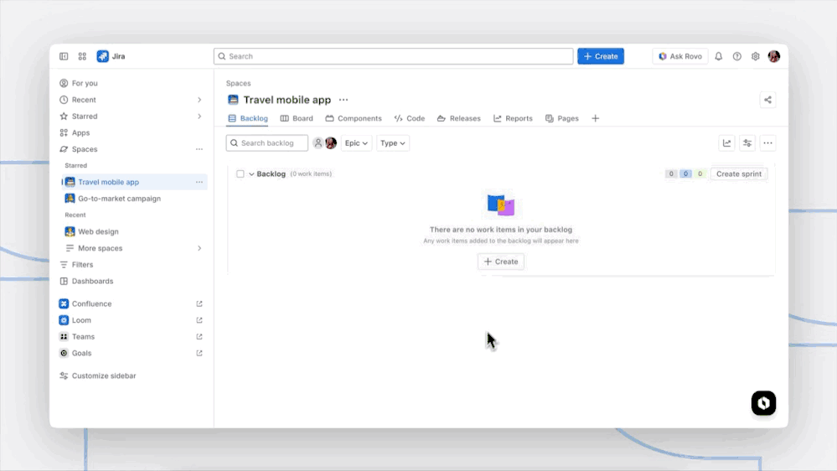Image resolution: width=837 pixels, height=471 pixels.
Task: Open the app switcher grid icon
Action: (82, 56)
